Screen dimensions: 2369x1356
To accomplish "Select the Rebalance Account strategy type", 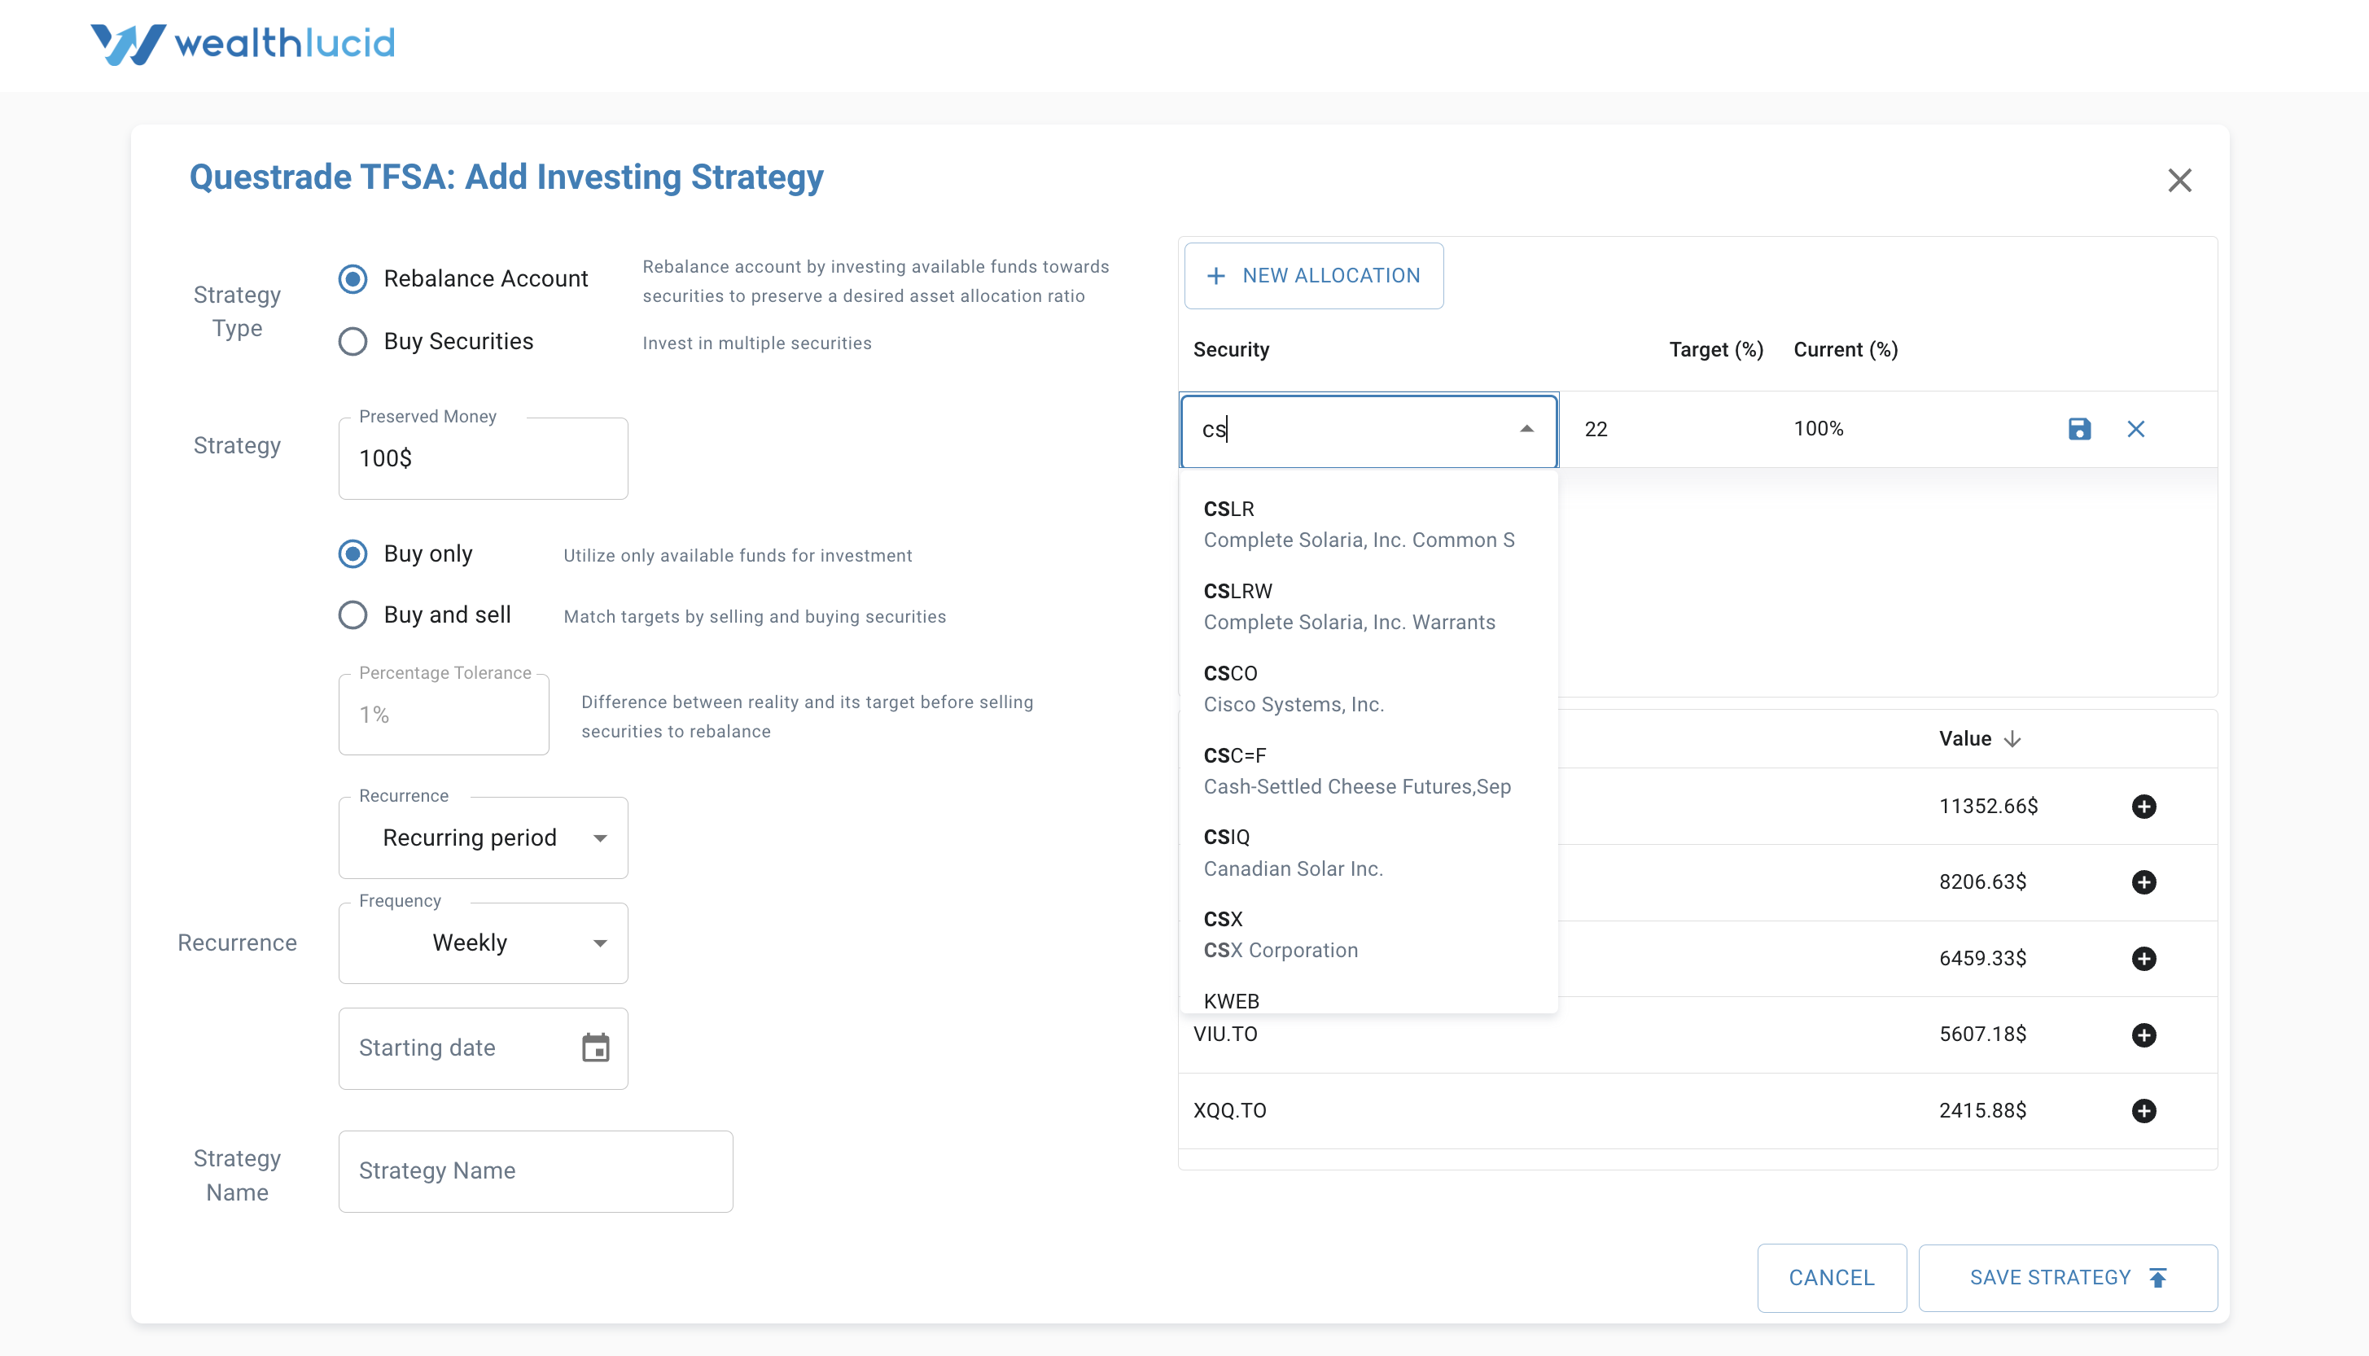I will (x=353, y=278).
